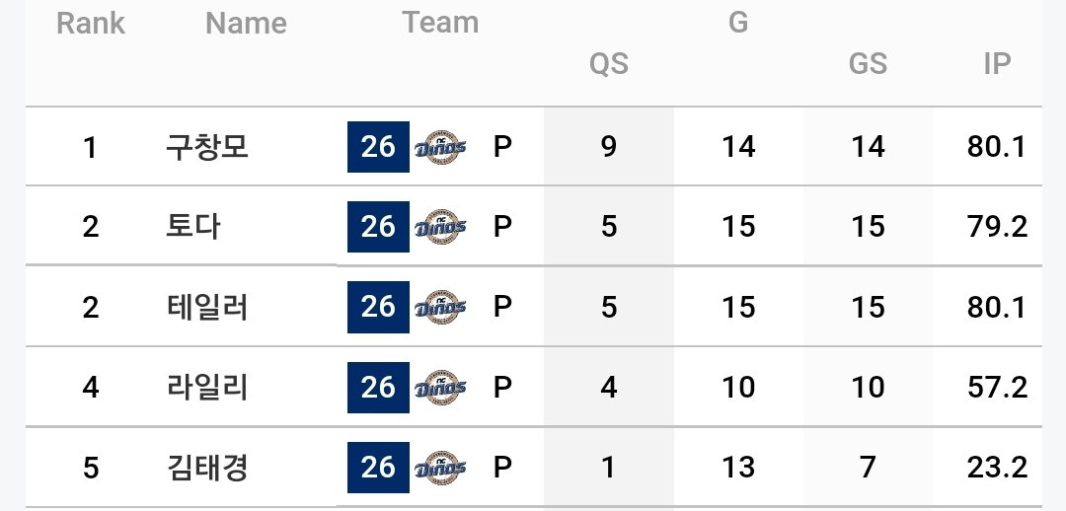
Task: Click NC Dinos logo in 토다 row
Action: (x=440, y=226)
